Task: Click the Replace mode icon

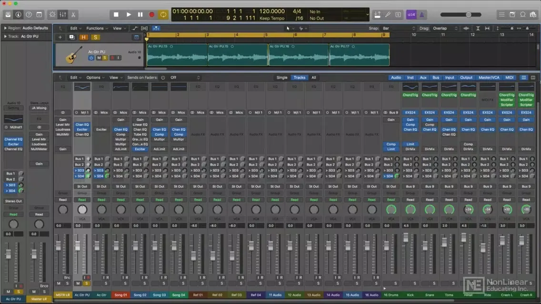Action: (x=378, y=14)
